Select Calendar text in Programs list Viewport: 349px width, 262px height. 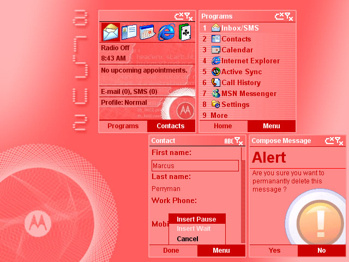click(x=237, y=50)
